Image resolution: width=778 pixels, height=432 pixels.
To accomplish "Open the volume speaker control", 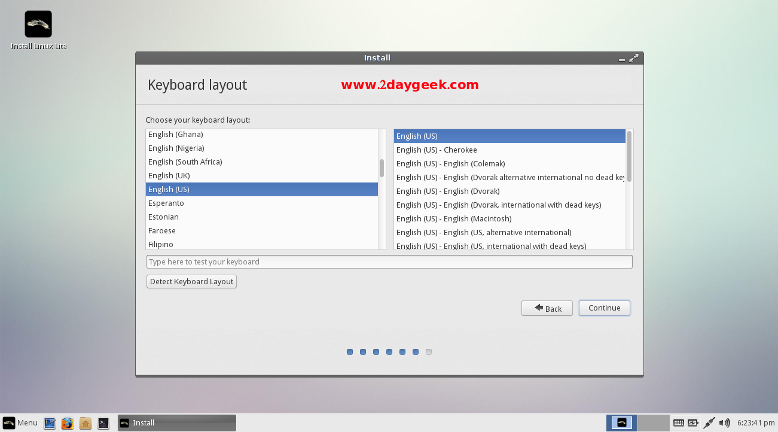I will point(725,423).
